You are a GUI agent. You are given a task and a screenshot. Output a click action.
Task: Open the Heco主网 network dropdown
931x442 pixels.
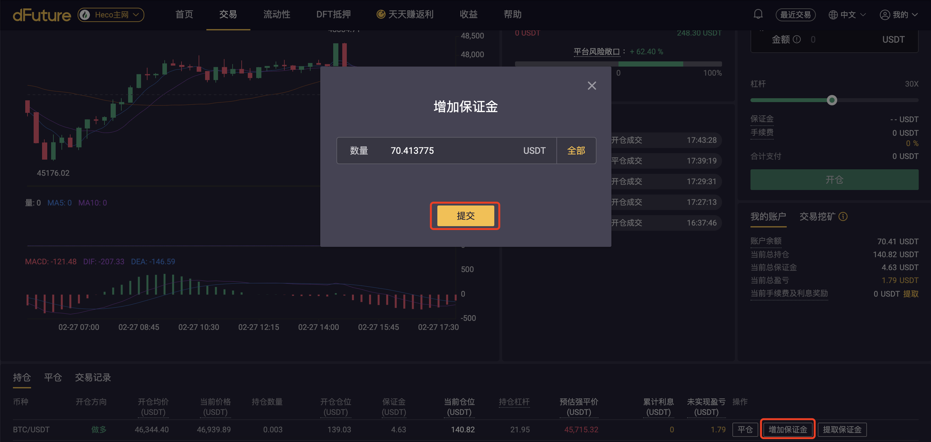111,15
